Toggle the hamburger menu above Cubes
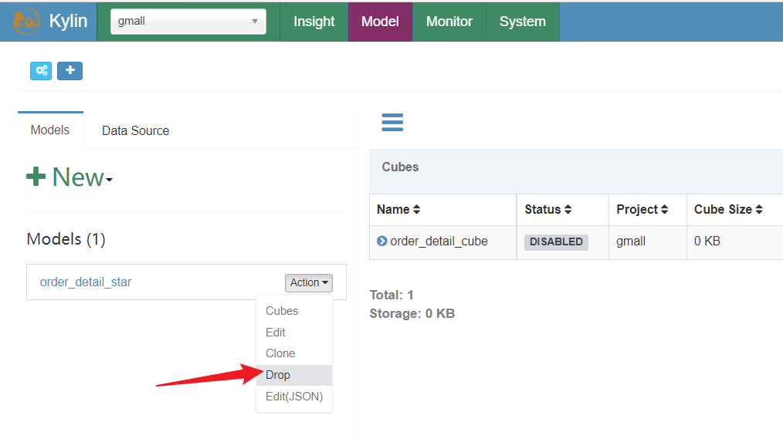 click(392, 122)
